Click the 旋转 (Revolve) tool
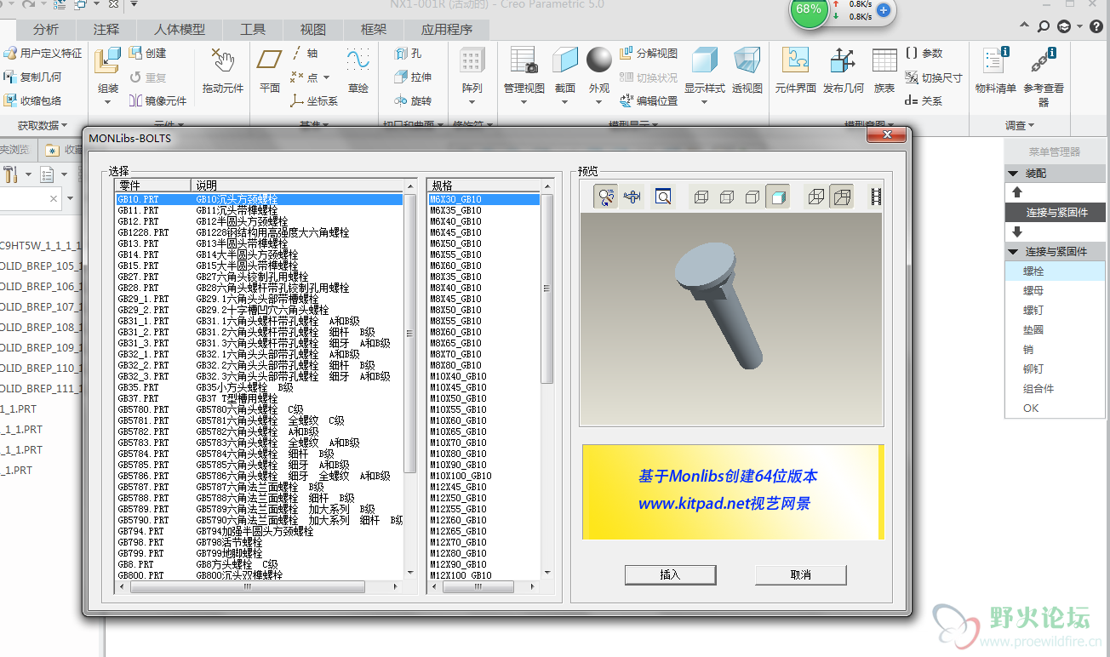 [x=413, y=100]
